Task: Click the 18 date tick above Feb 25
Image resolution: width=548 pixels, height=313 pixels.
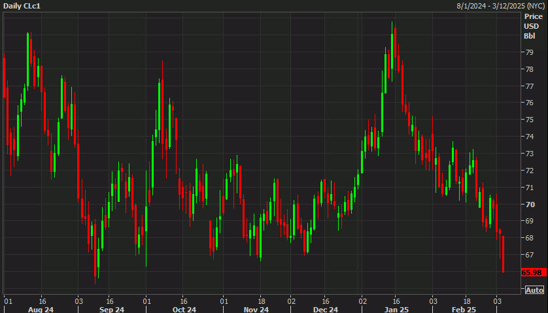Action: pos(466,301)
